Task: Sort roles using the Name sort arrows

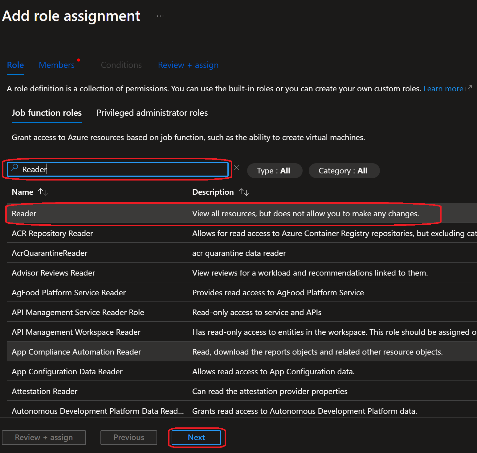Action: click(43, 192)
